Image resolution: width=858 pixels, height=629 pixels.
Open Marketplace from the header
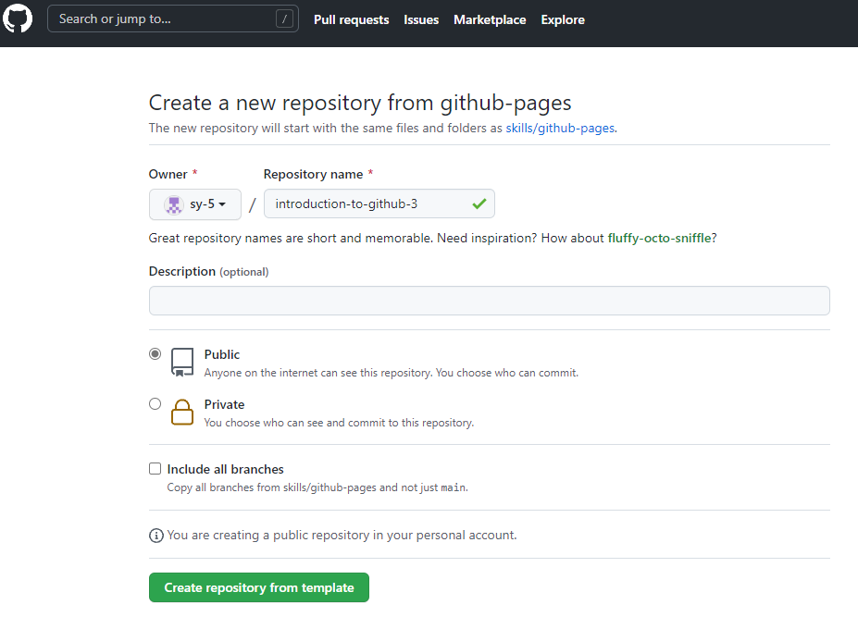[490, 19]
